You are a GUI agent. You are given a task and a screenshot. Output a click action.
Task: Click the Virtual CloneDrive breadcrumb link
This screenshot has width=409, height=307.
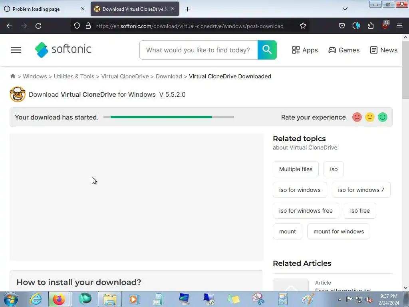[125, 76]
